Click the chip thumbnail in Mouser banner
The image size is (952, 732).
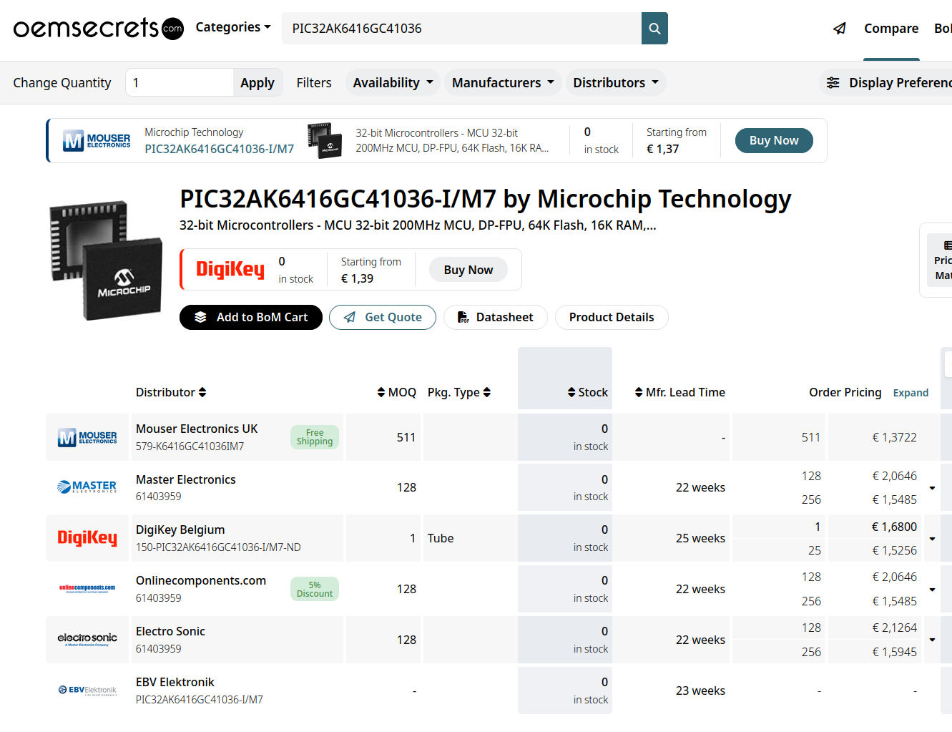point(325,140)
